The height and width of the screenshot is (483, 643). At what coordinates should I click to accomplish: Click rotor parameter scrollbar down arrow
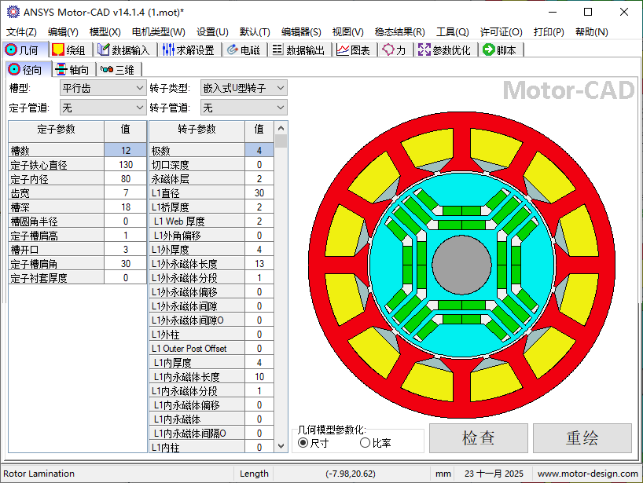click(x=281, y=446)
